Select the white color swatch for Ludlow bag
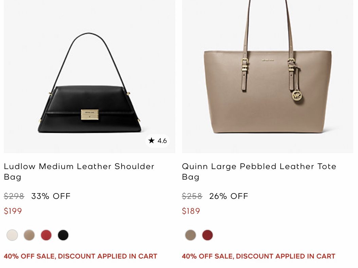 coord(12,235)
